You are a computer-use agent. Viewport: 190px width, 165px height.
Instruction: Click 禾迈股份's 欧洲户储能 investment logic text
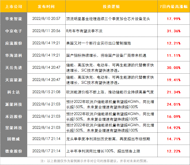(x=110, y=117)
